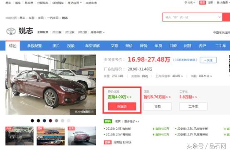This screenshot has height=151, width=230.
Task: Open the 车型详解 tab
Action: [x=92, y=46]
